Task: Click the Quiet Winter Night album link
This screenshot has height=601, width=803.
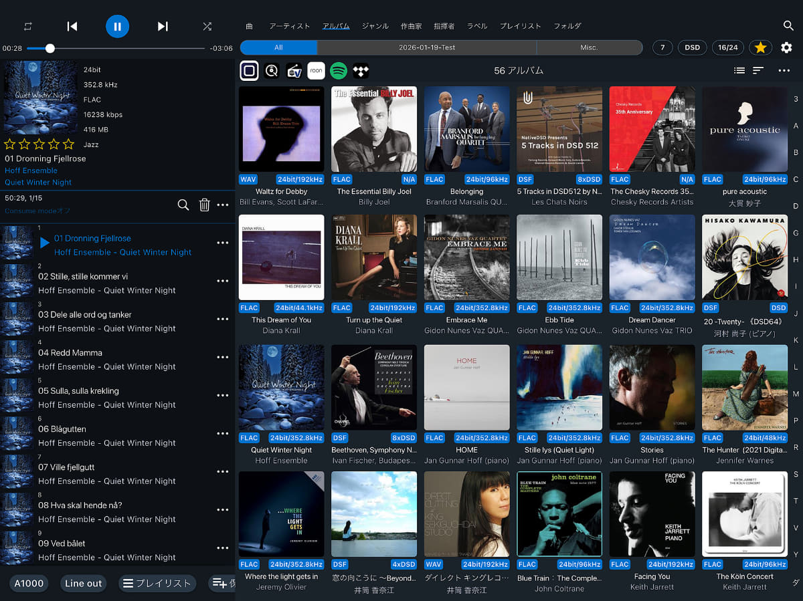Action: pos(38,182)
